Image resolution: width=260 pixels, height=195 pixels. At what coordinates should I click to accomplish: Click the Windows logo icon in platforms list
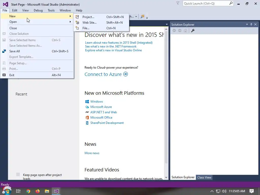[87, 102]
